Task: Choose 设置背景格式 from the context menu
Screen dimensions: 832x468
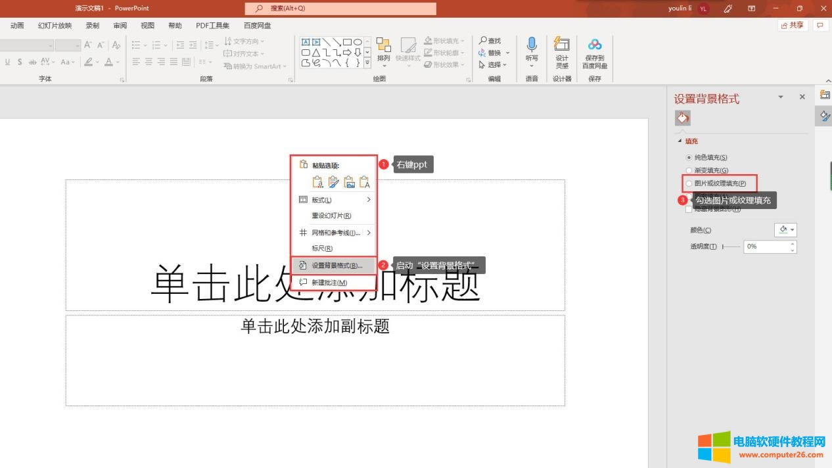Action: pos(336,265)
